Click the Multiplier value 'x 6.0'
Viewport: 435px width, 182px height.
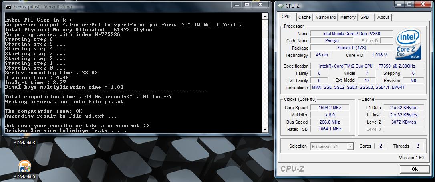(x=330, y=115)
